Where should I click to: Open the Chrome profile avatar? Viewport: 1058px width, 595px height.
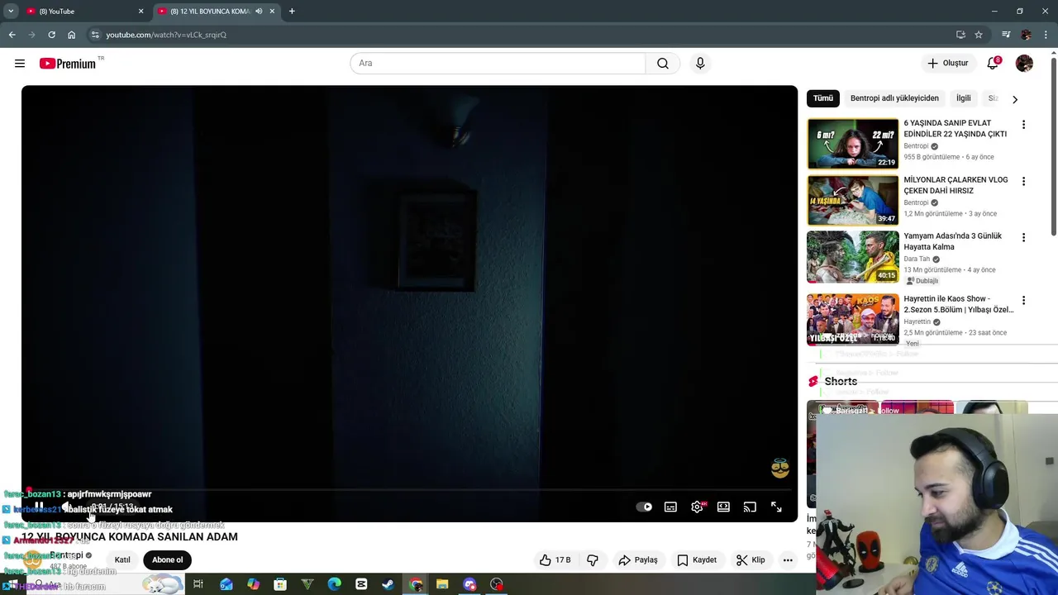[1027, 35]
